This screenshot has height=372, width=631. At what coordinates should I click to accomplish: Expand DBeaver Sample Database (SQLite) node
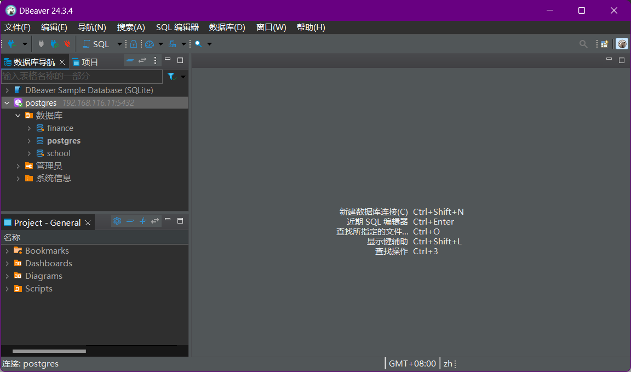tap(7, 90)
